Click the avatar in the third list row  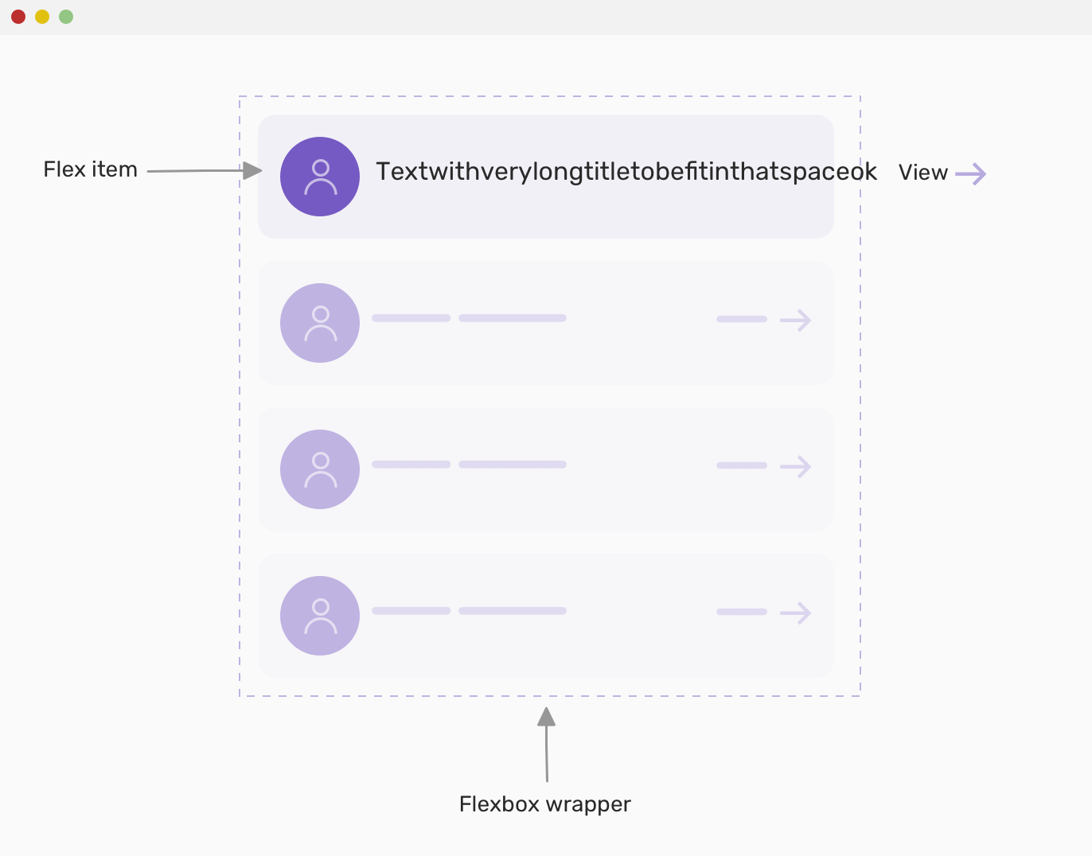tap(320, 469)
